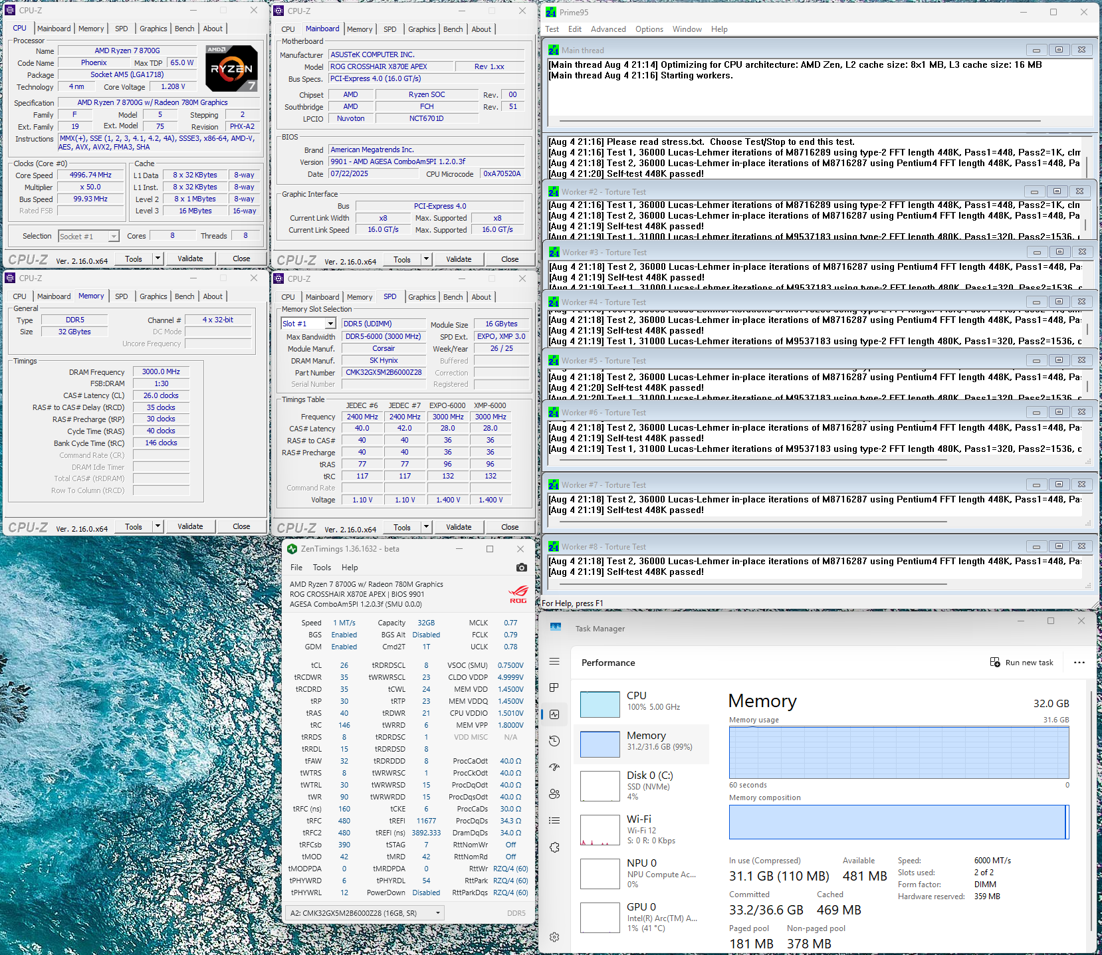This screenshot has height=955, width=1102.
Task: Click the Memory usage graph in Task Manager
Action: click(x=899, y=752)
